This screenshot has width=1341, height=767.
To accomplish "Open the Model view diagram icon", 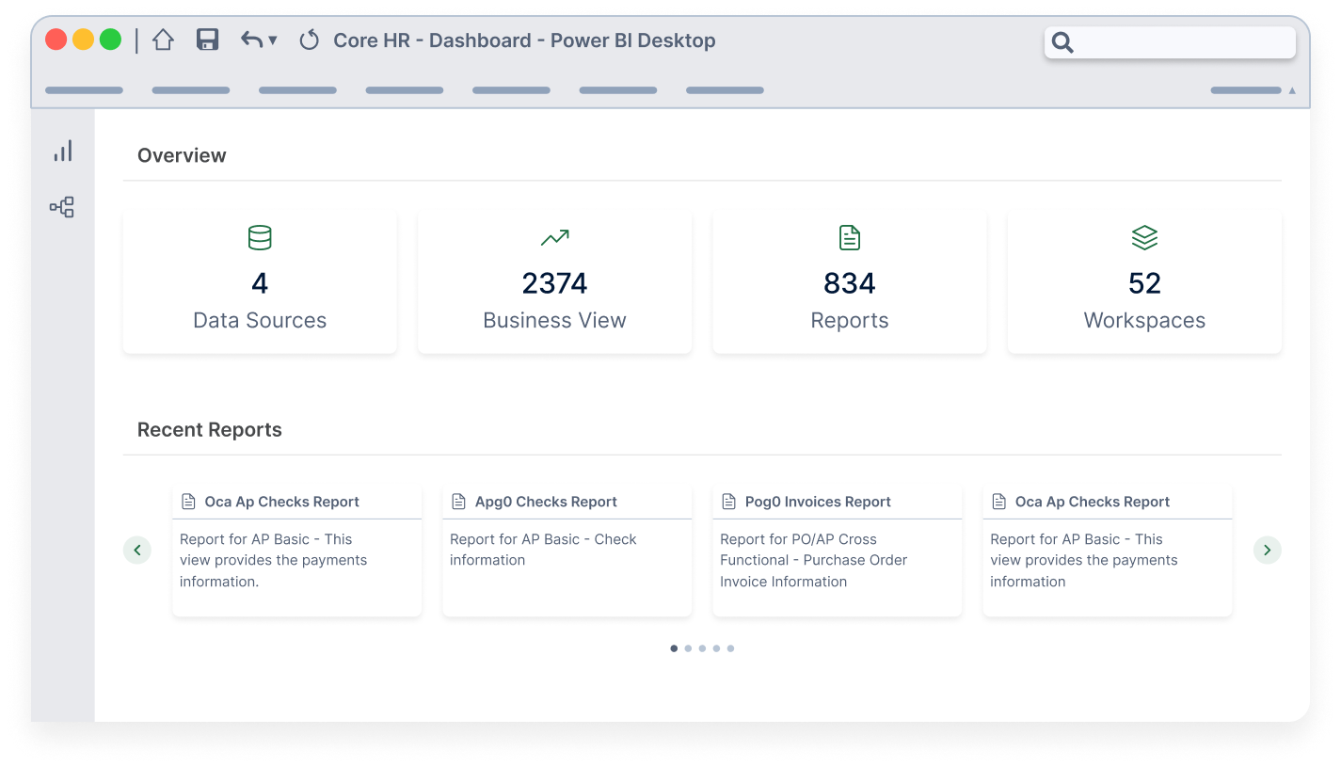I will pos(62,207).
